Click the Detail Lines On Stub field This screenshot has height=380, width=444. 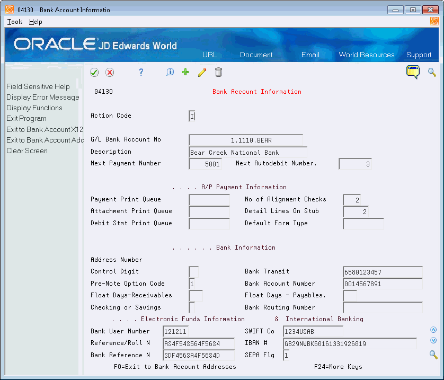[356, 212]
